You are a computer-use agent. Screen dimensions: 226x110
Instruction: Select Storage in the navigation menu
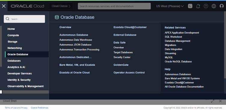pos(12,42)
